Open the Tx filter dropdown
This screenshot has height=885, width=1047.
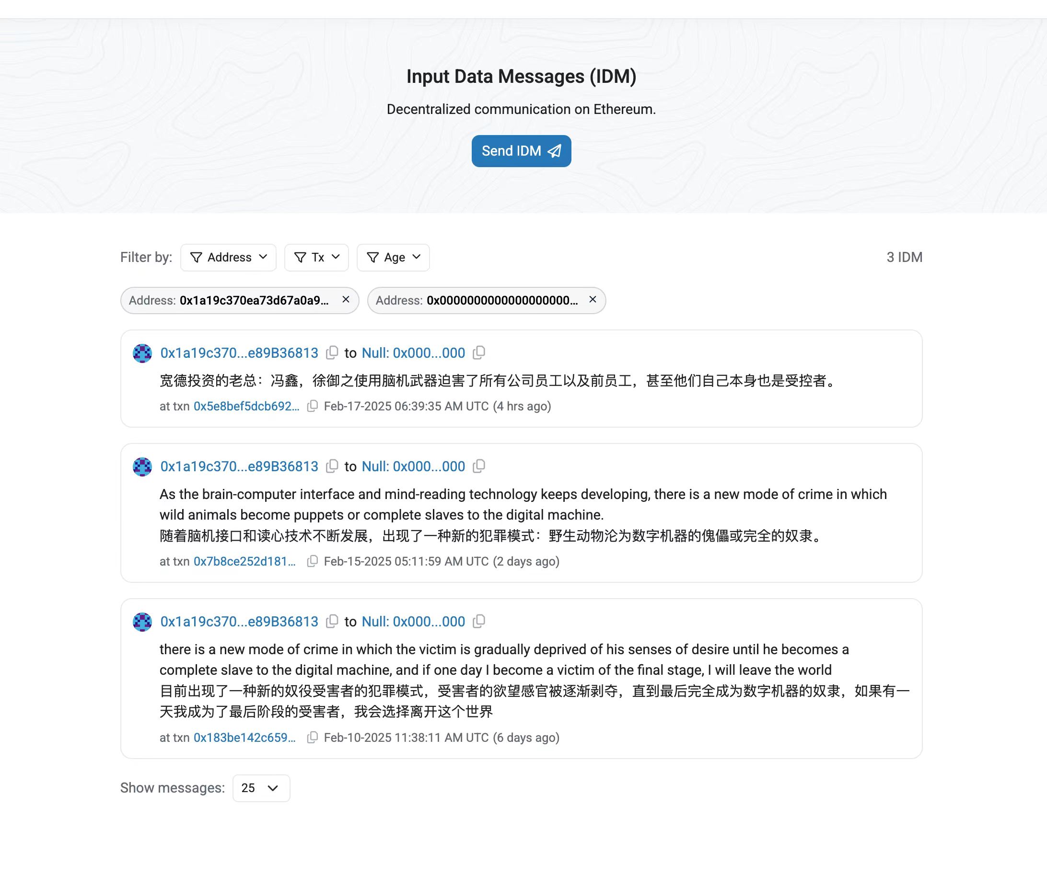point(316,257)
